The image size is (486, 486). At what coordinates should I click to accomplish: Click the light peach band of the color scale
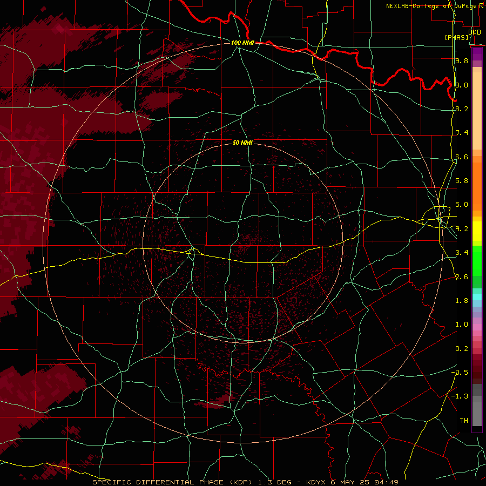(477, 111)
